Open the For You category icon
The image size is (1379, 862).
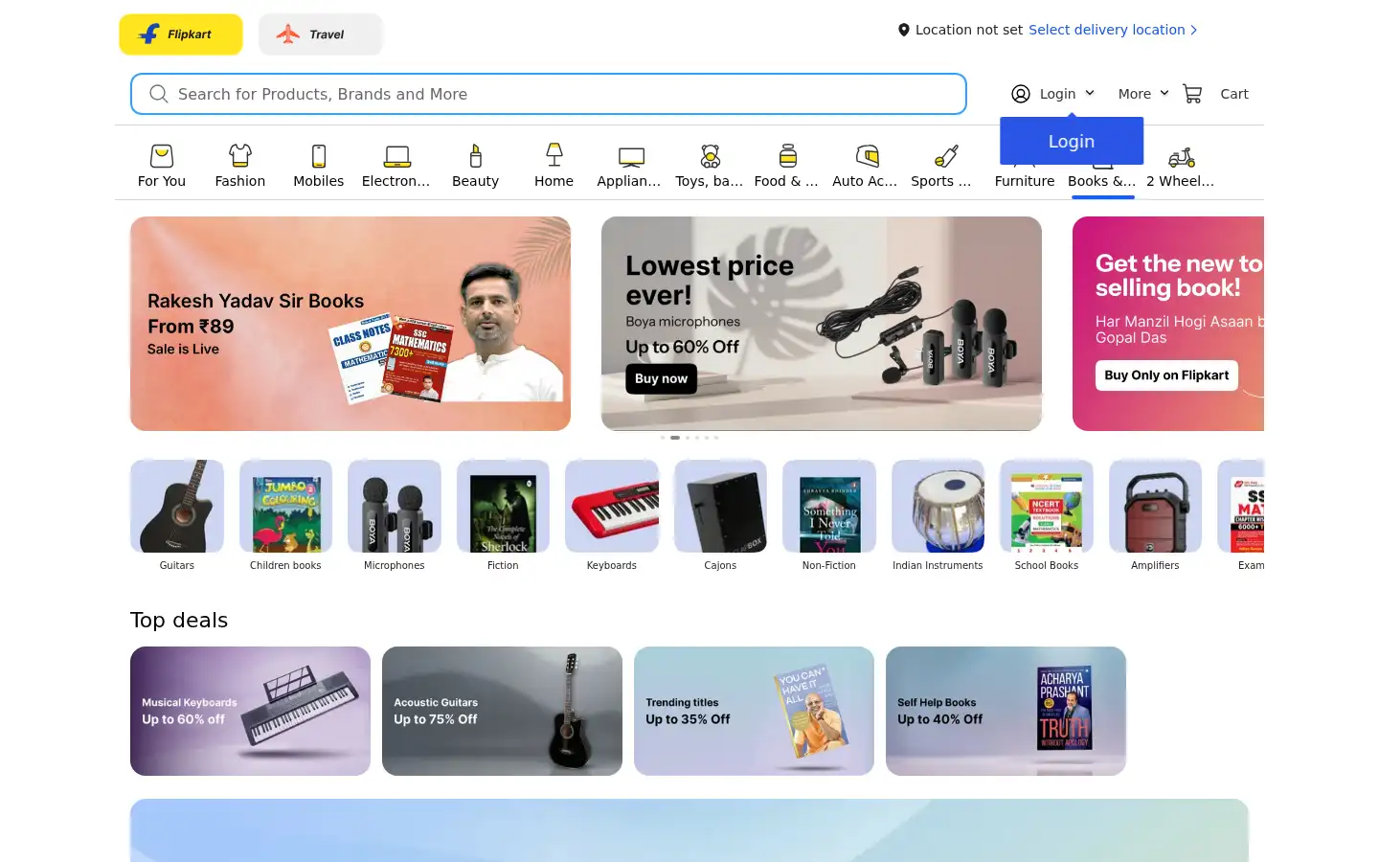click(x=162, y=156)
